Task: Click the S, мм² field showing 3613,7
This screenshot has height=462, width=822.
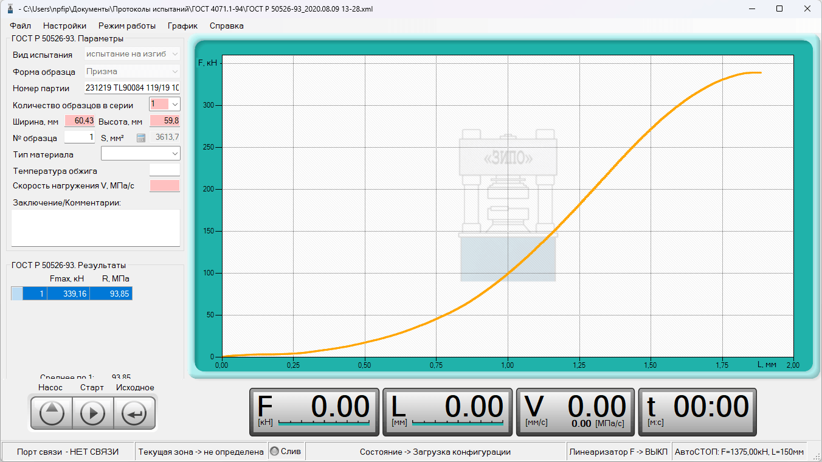Action: pyautogui.click(x=165, y=137)
